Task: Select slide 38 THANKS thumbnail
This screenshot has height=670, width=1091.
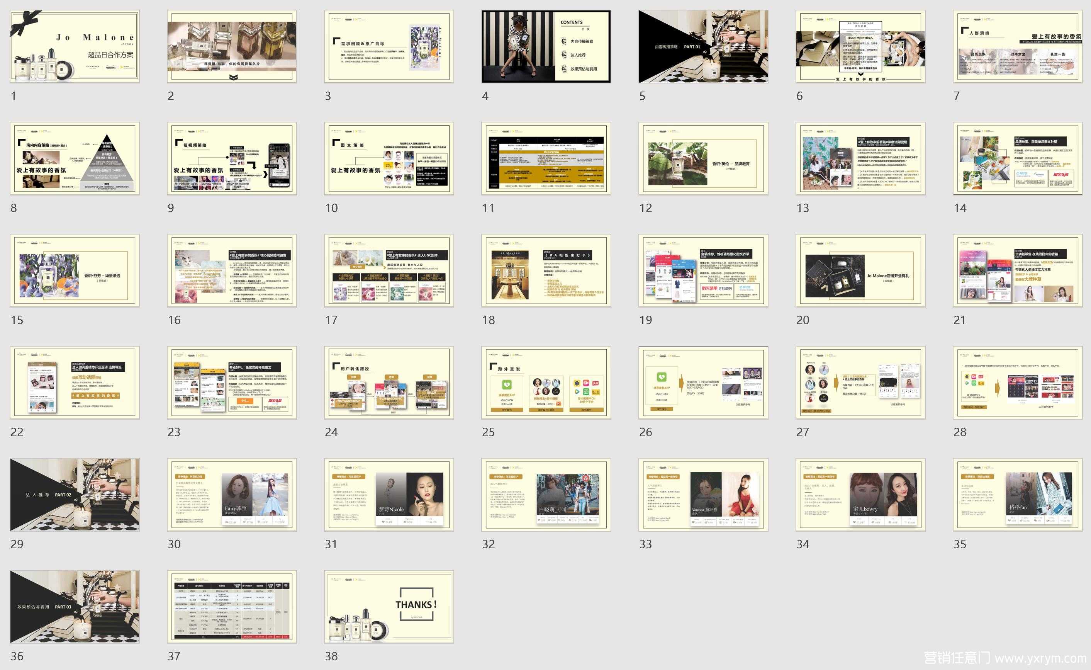Action: tap(389, 607)
